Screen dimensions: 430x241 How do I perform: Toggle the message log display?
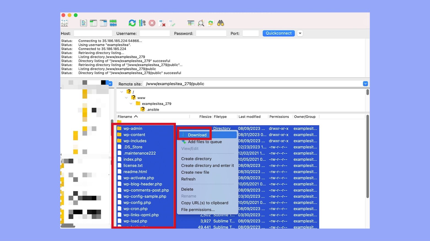[83, 23]
